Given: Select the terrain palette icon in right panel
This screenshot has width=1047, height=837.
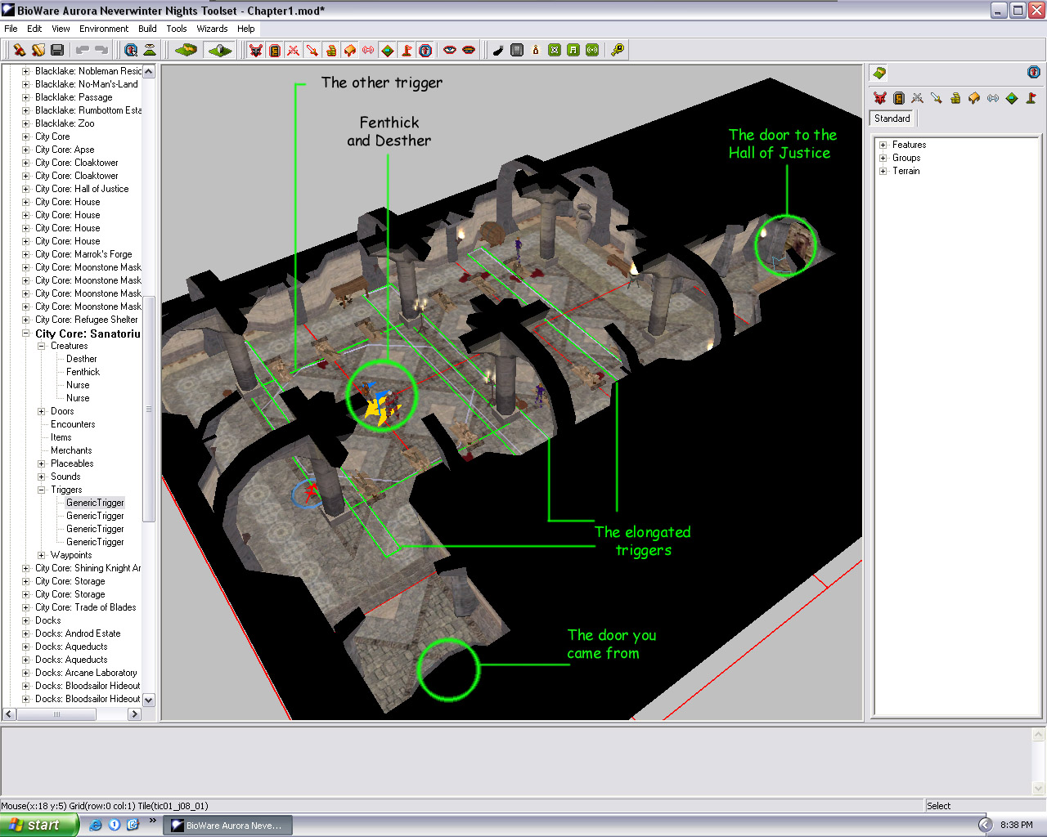Looking at the screenshot, I should [879, 73].
